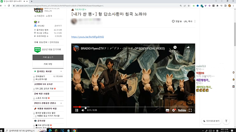Click the video Share arrow icon
The height and width of the screenshot is (132, 236).
[188, 47]
